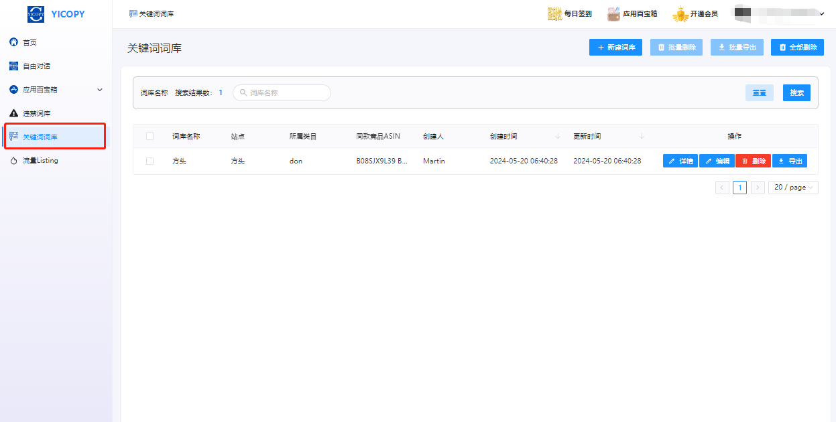836x422 pixels.
Task: Click 开通会员 text link
Action: tap(704, 13)
